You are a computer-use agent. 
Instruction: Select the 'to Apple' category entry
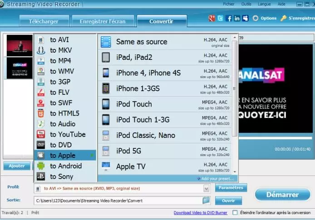65,156
